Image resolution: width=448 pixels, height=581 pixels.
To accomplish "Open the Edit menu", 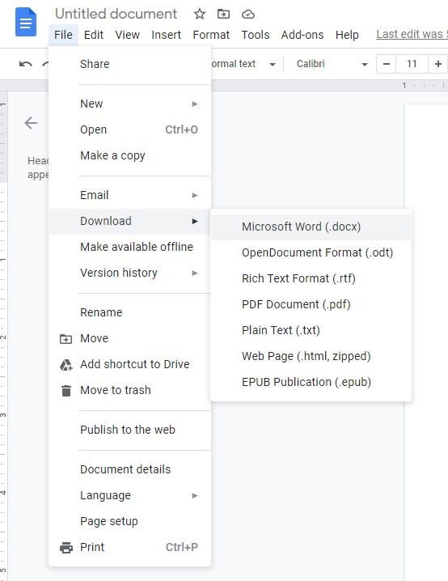I will (93, 35).
